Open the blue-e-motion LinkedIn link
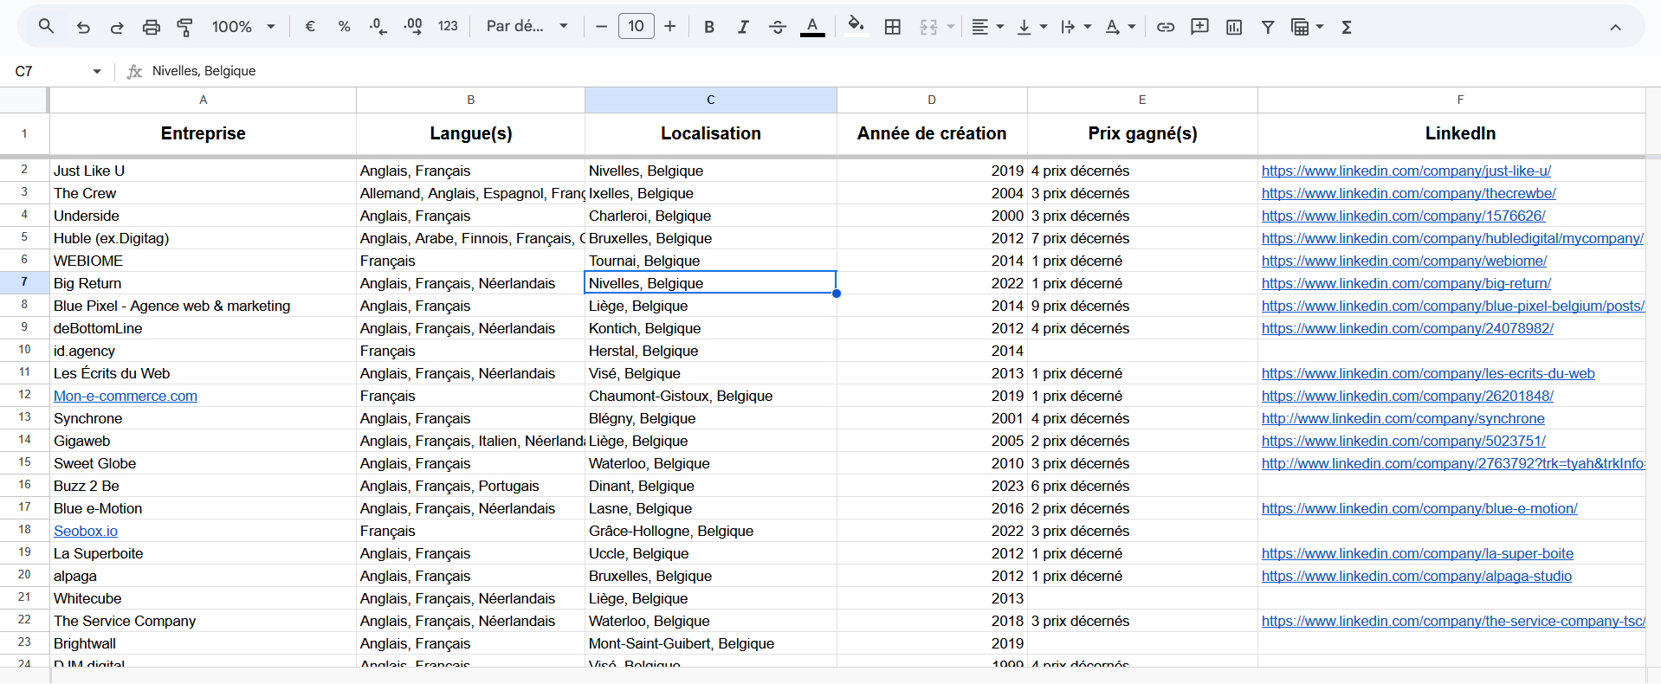Viewport: 1661px width, 684px height. click(1419, 508)
